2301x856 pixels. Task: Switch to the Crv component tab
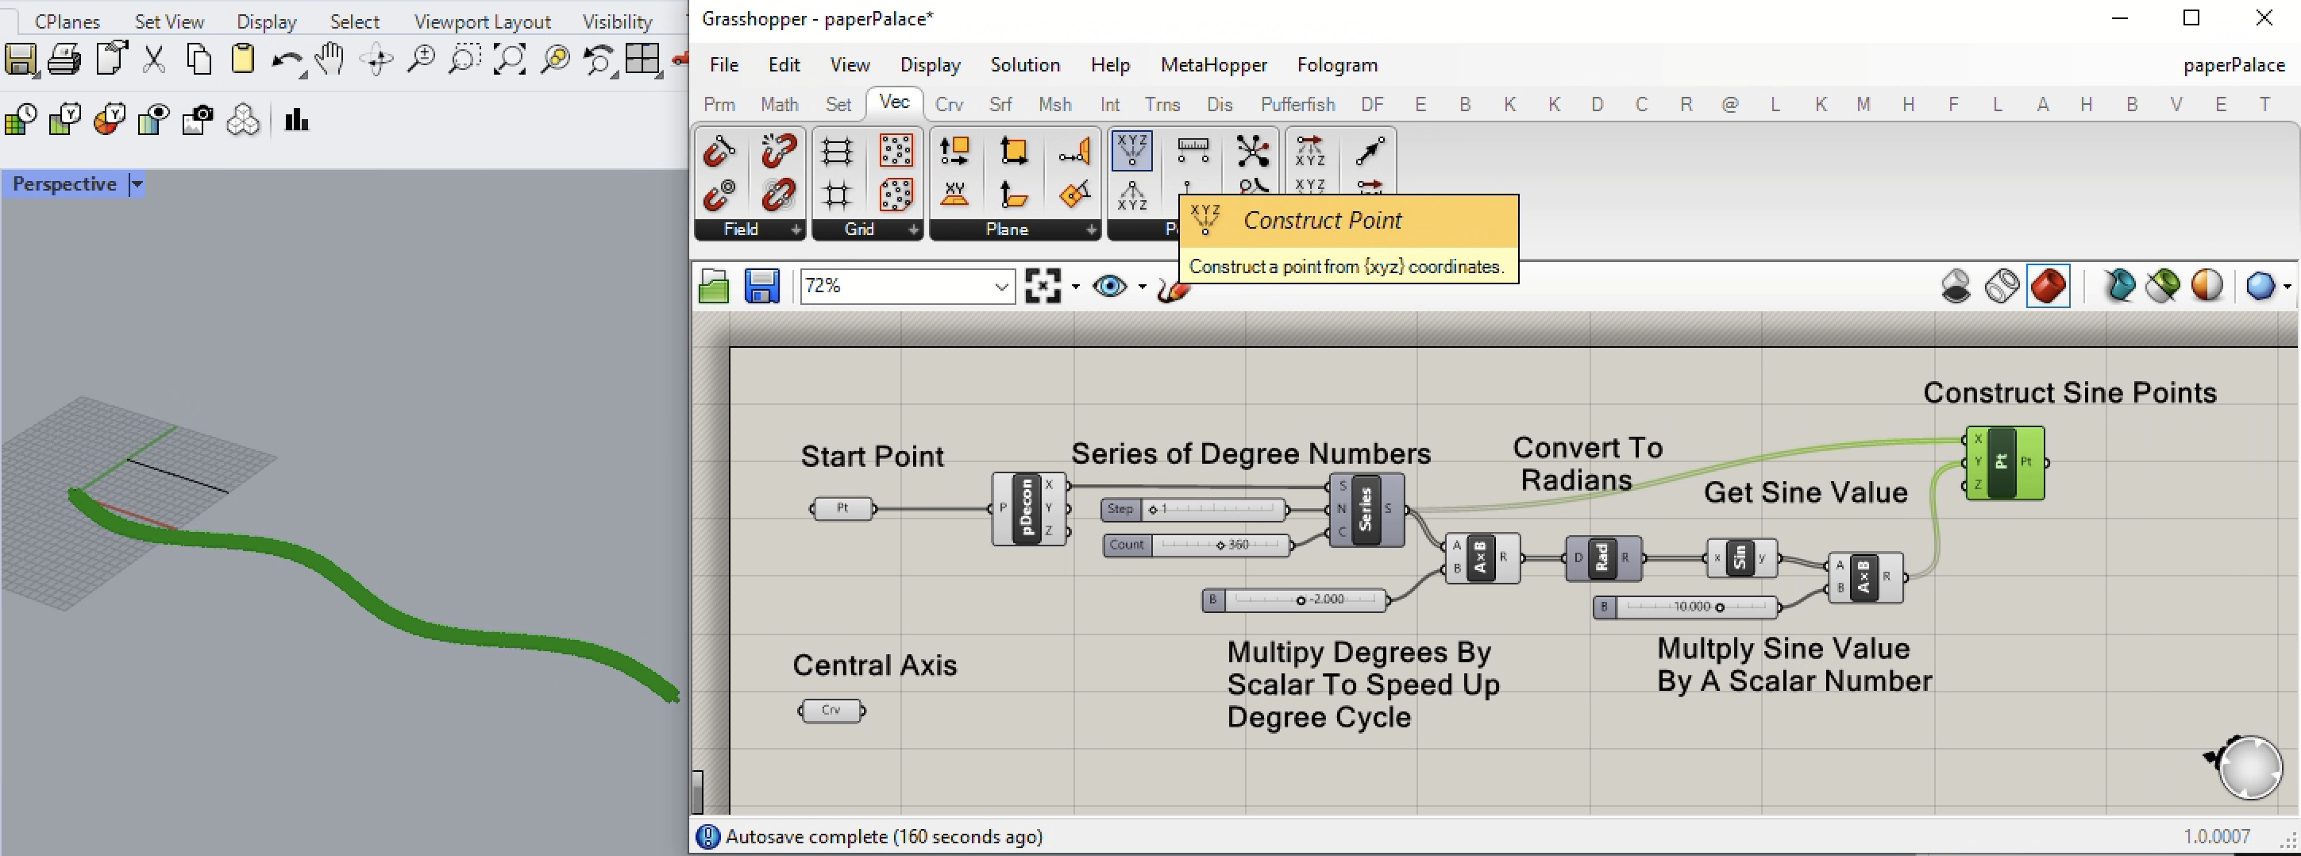click(949, 105)
